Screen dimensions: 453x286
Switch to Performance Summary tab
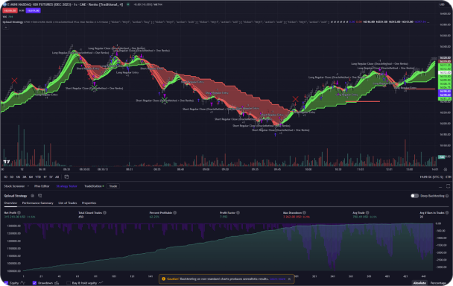[37, 203]
